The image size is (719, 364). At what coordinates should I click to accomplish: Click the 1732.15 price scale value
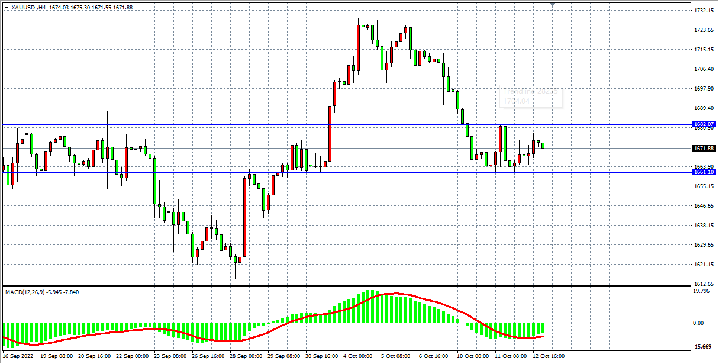tap(703, 11)
